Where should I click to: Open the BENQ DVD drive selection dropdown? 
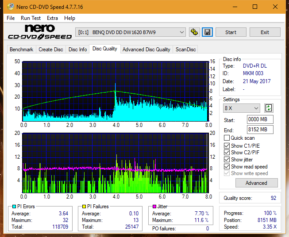point(131,32)
